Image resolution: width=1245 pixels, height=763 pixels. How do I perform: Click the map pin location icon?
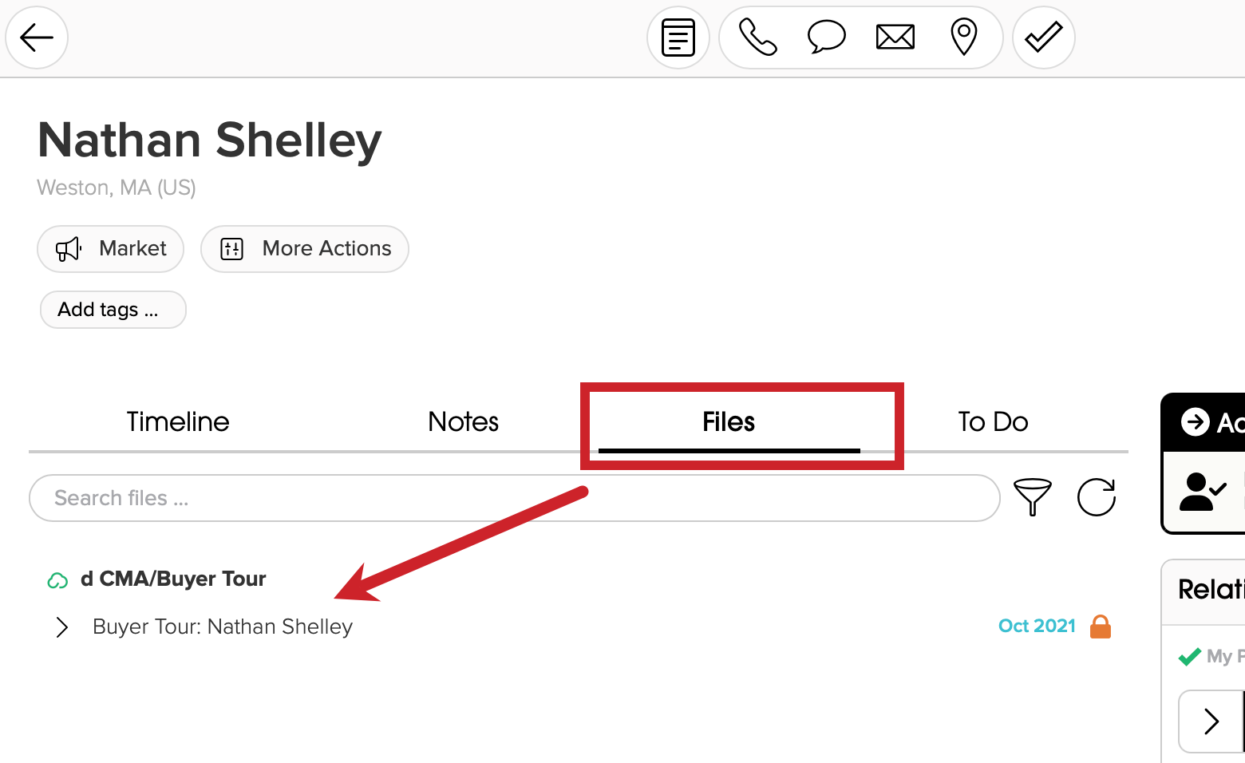tap(963, 37)
